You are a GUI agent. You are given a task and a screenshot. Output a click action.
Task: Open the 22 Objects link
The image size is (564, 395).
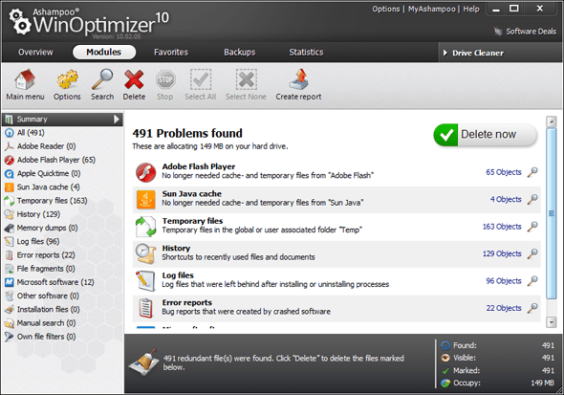(x=504, y=308)
